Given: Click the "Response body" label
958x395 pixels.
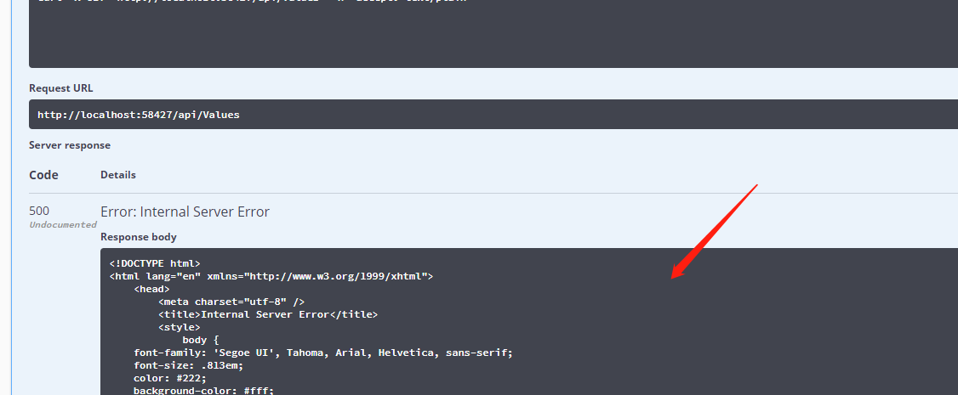Looking at the screenshot, I should [x=139, y=236].
